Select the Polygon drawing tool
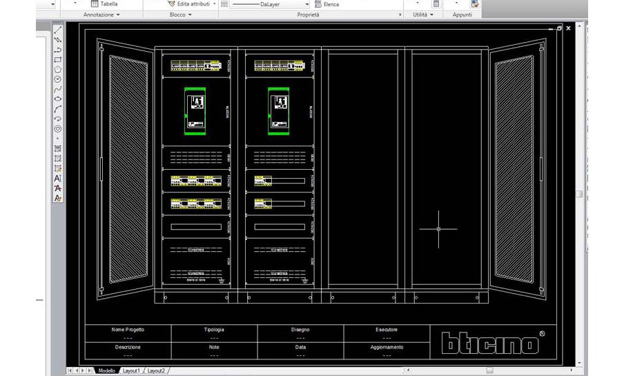Screen dimensions: 624x376 [x=58, y=69]
